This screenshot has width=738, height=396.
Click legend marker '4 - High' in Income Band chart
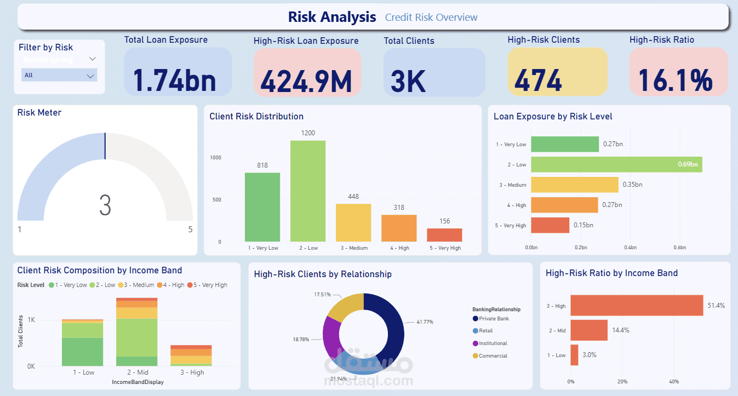pos(159,285)
